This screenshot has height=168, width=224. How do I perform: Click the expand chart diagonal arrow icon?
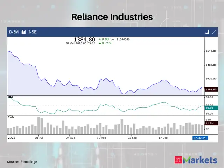[x=214, y=32]
